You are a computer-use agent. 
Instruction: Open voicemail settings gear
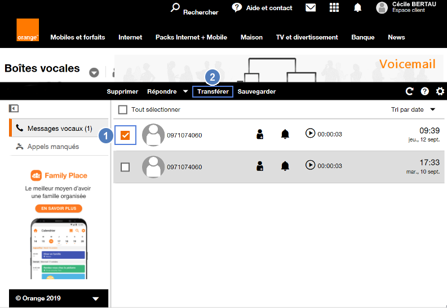(x=440, y=91)
